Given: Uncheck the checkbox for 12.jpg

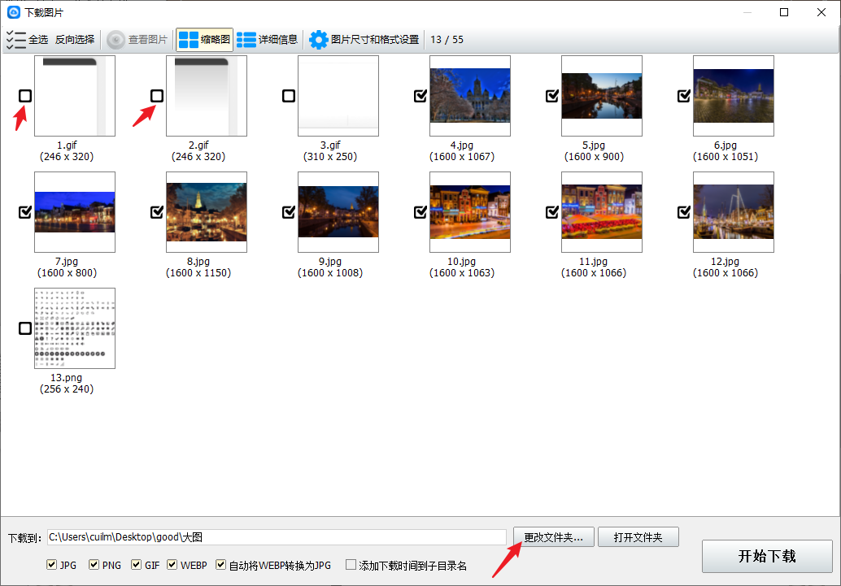Looking at the screenshot, I should pos(684,212).
